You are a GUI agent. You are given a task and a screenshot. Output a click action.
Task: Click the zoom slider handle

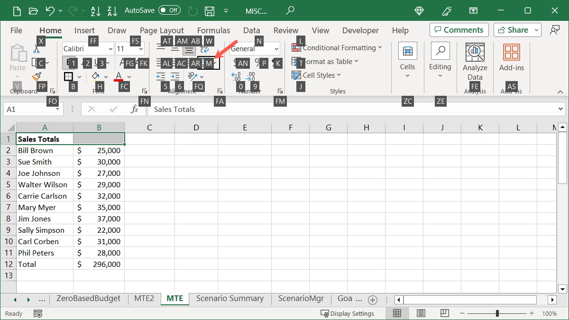point(497,313)
